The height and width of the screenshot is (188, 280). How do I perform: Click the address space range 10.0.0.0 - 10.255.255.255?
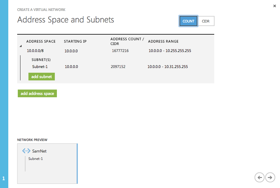[170, 51]
